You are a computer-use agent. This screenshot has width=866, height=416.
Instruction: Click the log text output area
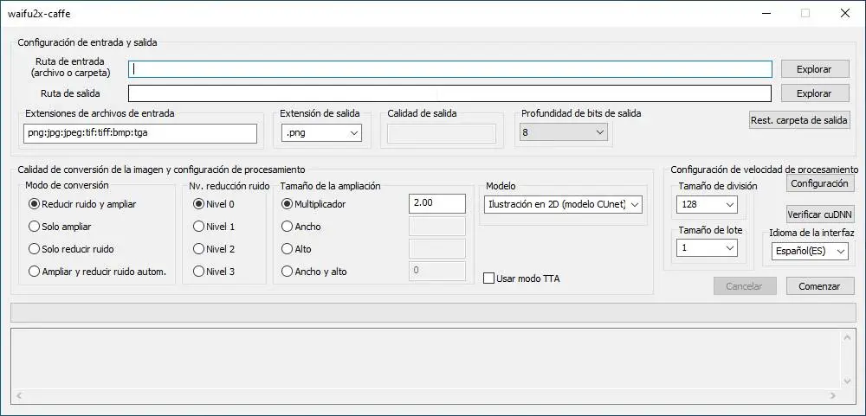click(x=425, y=359)
